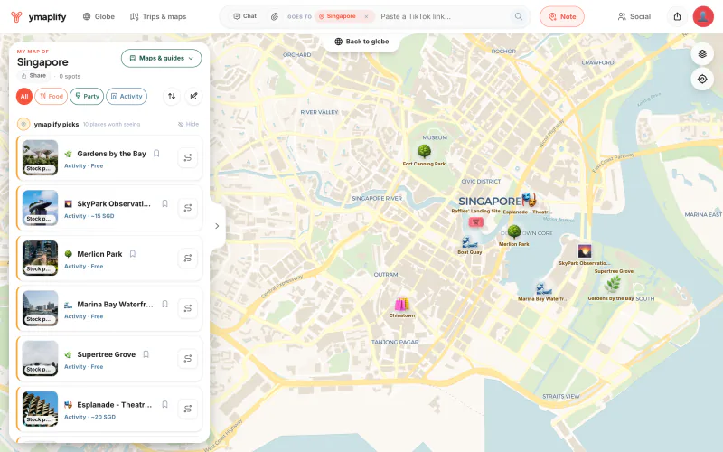
Task: Filter spots by Activity
Action: [127, 97]
